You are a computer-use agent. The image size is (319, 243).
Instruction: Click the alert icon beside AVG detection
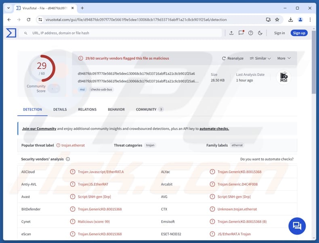212,197
